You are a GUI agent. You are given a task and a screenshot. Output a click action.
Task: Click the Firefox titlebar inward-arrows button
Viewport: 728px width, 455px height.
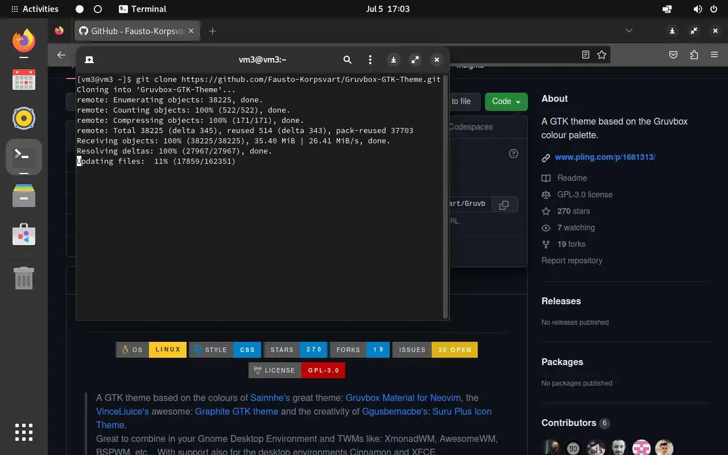(694, 31)
